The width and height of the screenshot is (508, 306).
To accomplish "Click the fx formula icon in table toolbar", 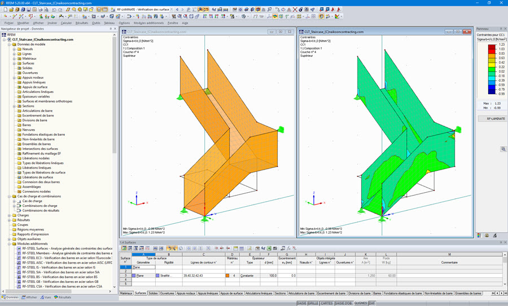I will pyautogui.click(x=288, y=248).
